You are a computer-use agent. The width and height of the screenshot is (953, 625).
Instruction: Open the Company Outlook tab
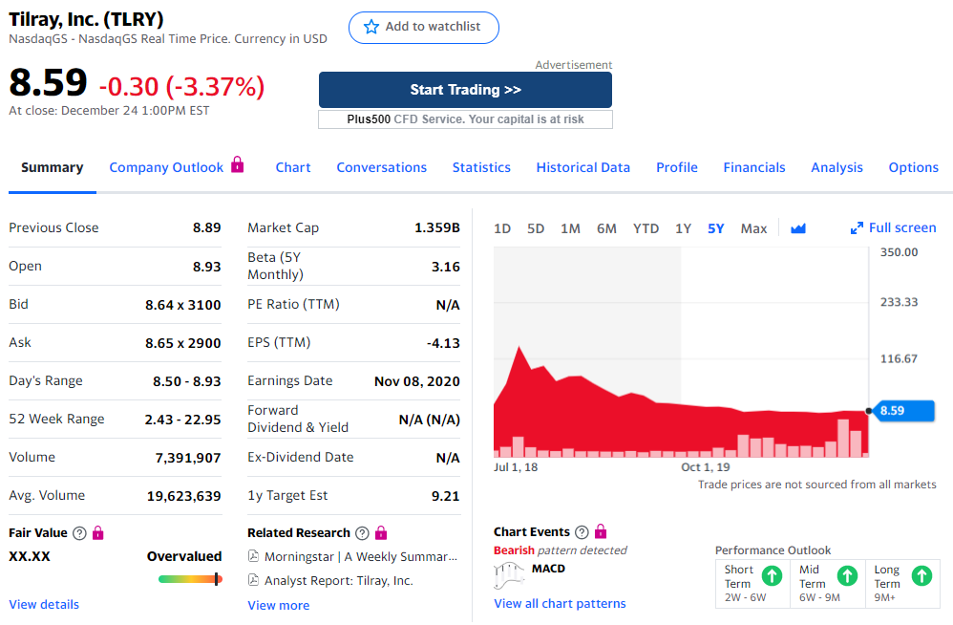pyautogui.click(x=166, y=168)
